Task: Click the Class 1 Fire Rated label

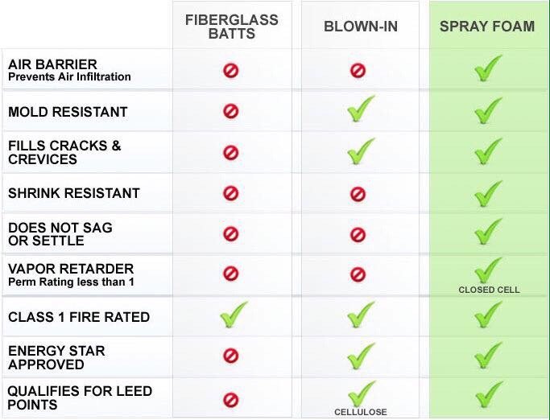Action: point(79,317)
